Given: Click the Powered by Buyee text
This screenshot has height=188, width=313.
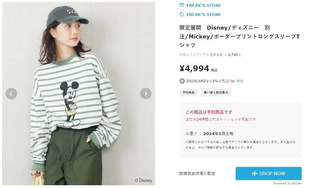Looking at the screenshot, I should pyautogui.click(x=286, y=183).
